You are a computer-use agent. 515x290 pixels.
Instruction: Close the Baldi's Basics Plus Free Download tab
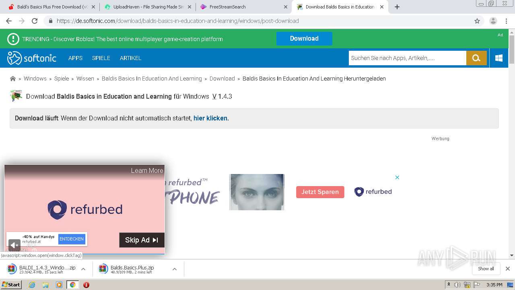coord(93,7)
